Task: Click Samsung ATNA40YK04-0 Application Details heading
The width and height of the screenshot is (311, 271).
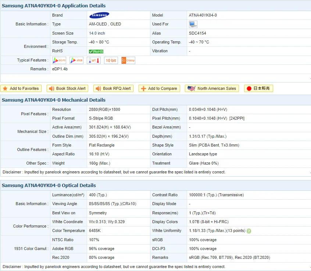Action: click(54, 6)
